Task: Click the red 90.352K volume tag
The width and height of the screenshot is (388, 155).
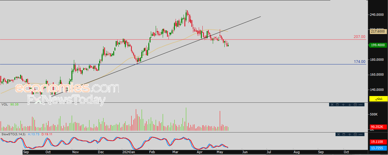Action: 378,127
